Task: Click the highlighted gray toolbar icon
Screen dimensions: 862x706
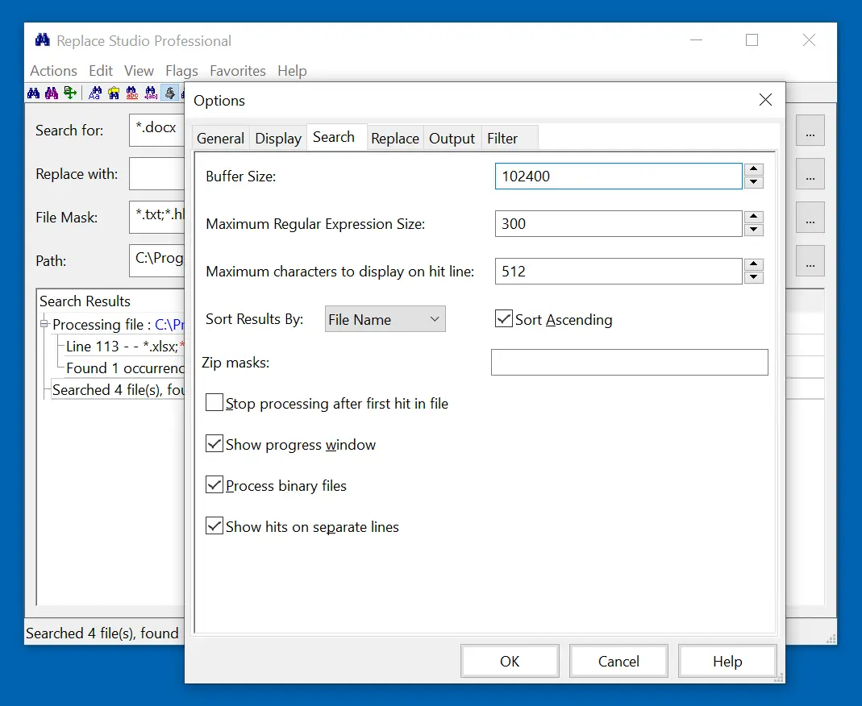Action: point(170,93)
